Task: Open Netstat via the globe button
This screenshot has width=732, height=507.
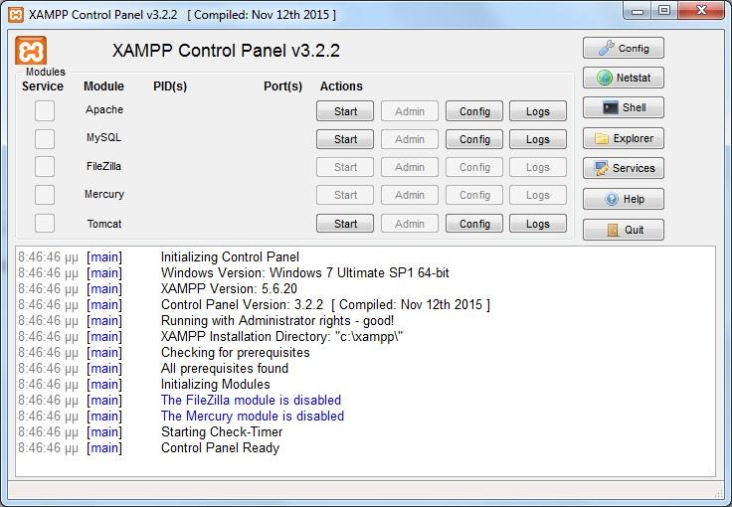Action: [624, 78]
